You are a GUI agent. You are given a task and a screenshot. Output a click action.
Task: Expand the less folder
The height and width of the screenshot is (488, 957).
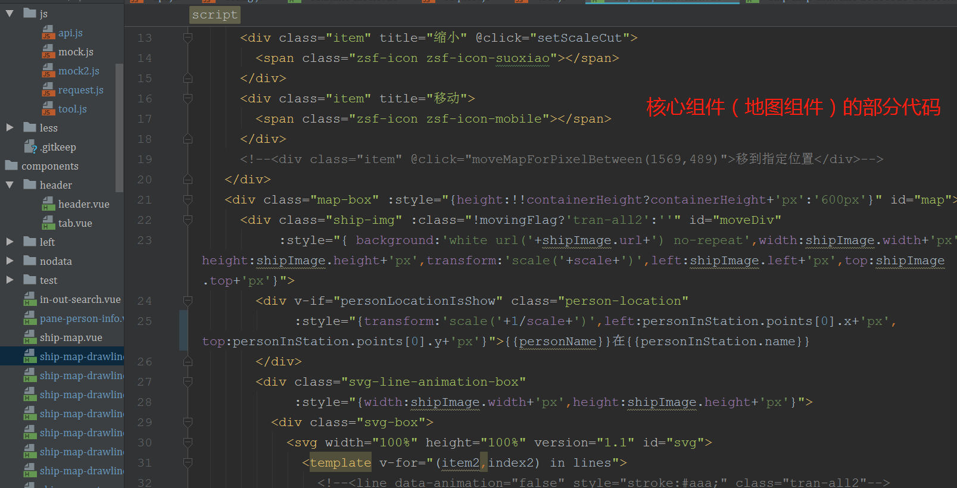coord(10,127)
